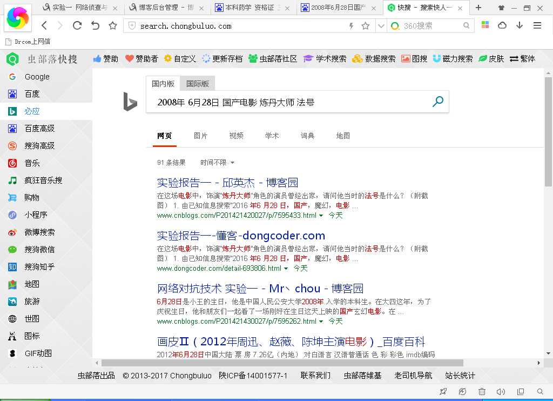This screenshot has width=553, height=401.
Task: Select 百度 in the sidebar
Action: 46,94
